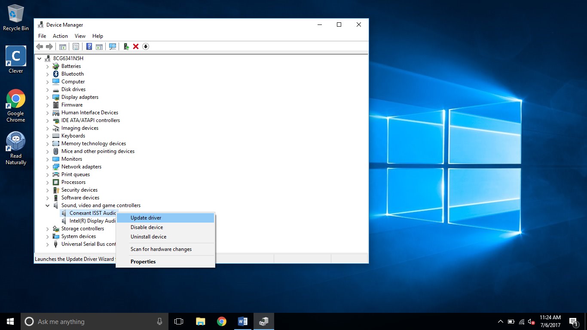Open Help via blue question mark icon
The image size is (587, 330).
click(89, 46)
